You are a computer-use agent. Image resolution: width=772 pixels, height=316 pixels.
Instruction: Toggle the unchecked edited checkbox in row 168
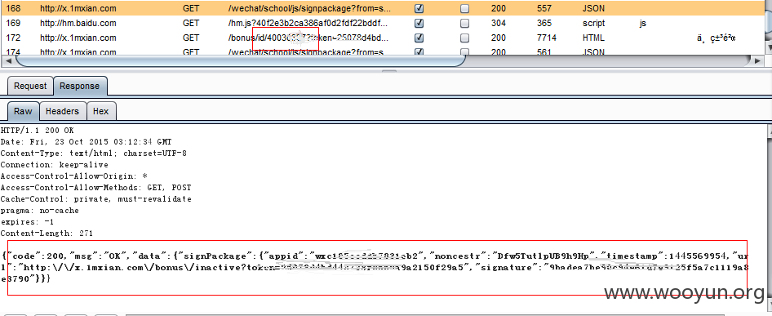(464, 8)
